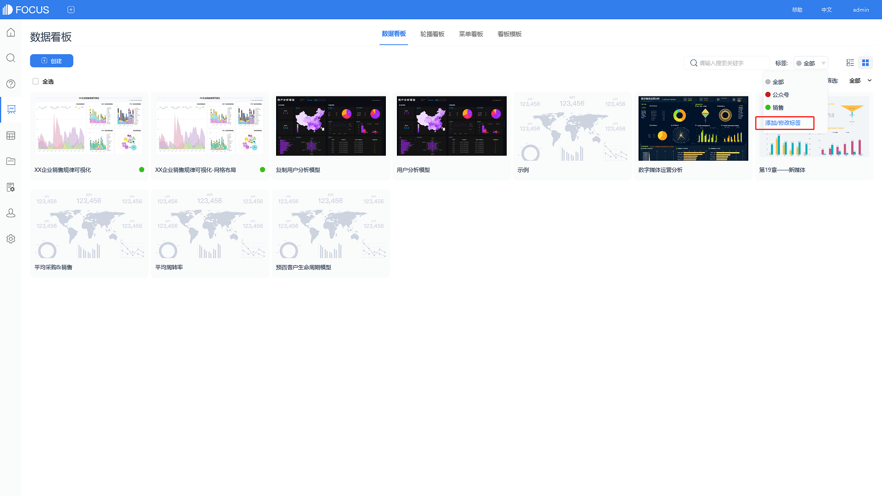Click the FOCUS logo in header
882x496 pixels.
tap(26, 10)
